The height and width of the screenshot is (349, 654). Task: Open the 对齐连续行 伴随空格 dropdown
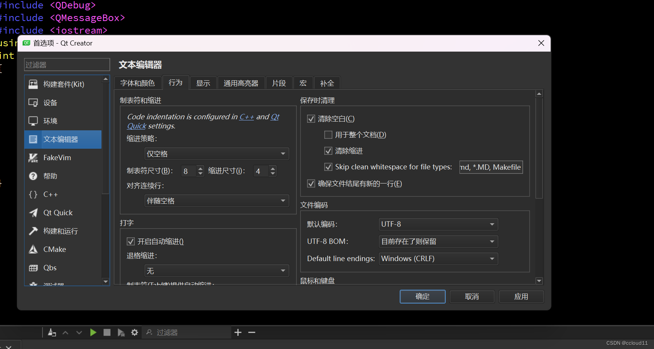[217, 201]
